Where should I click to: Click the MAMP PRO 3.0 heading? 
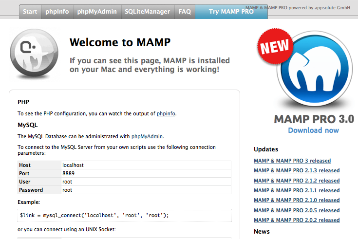click(x=314, y=119)
